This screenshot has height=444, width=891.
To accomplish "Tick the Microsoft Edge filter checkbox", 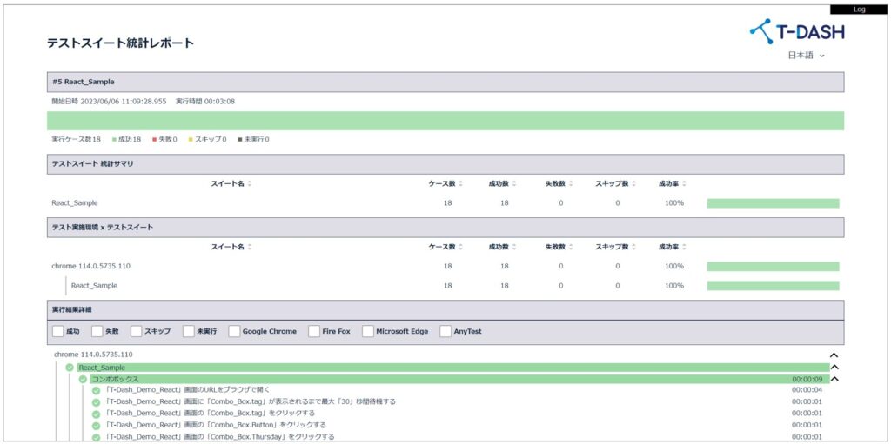I will pyautogui.click(x=368, y=331).
